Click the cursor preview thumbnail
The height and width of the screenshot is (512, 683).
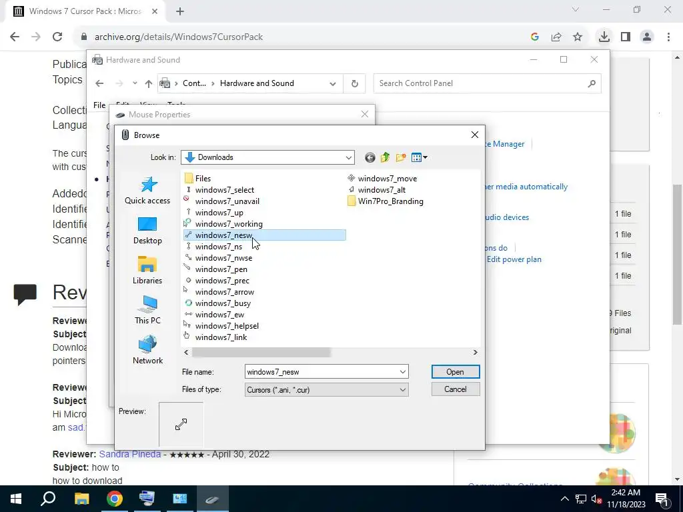[181, 424]
